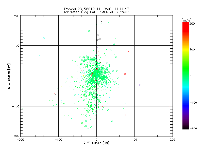
Task: Click the colorbar tick label '100'
Action: point(192,49)
